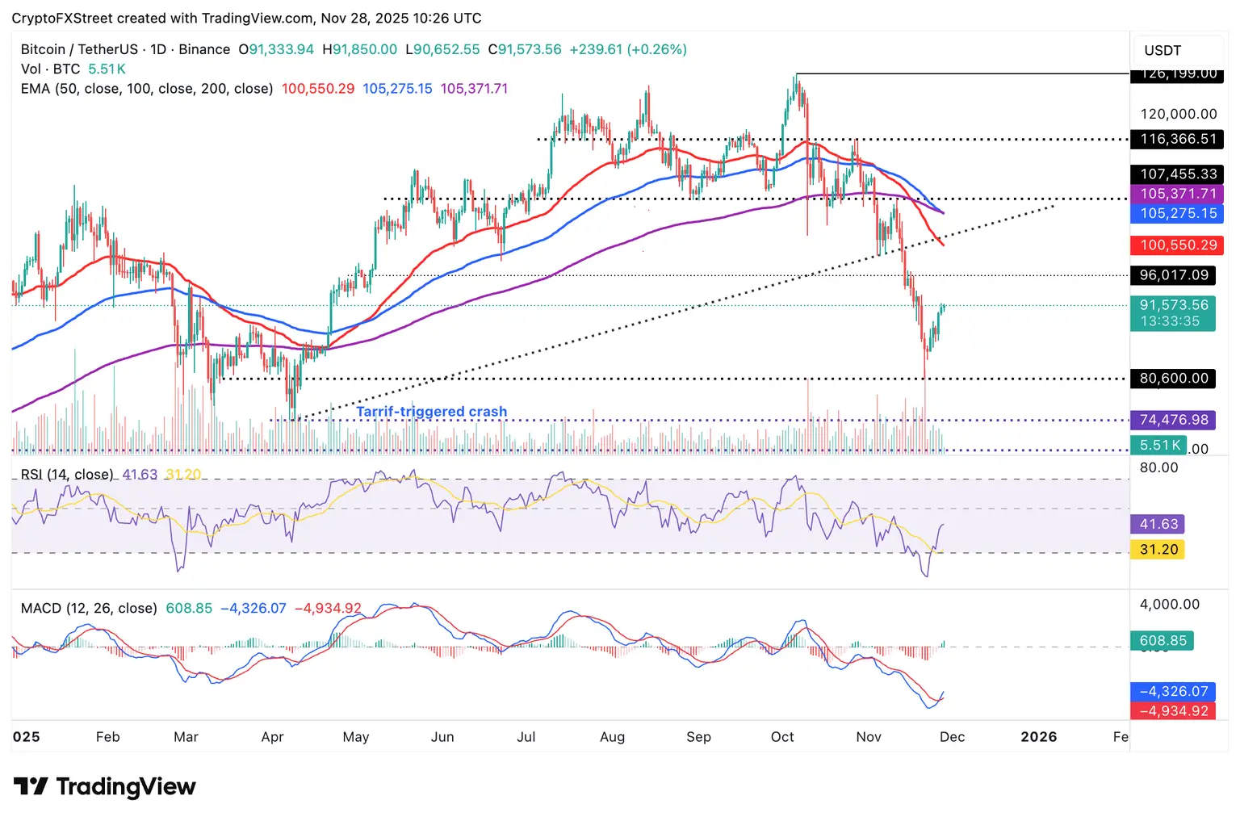Viewport: 1240px width, 821px height.
Task: Click the red 100,550.29 EMA price tag
Action: pyautogui.click(x=1177, y=245)
